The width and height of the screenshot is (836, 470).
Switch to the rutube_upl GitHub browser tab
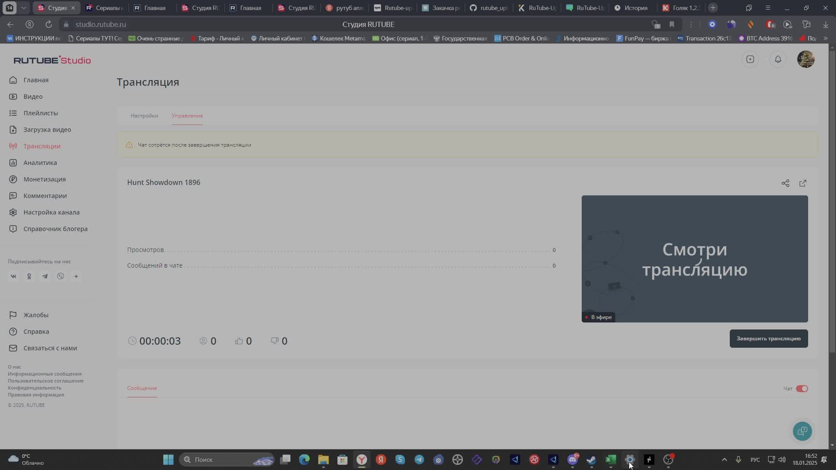489,8
